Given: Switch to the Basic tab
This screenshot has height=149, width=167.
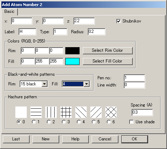Looking at the screenshot, I should (x=9, y=11).
